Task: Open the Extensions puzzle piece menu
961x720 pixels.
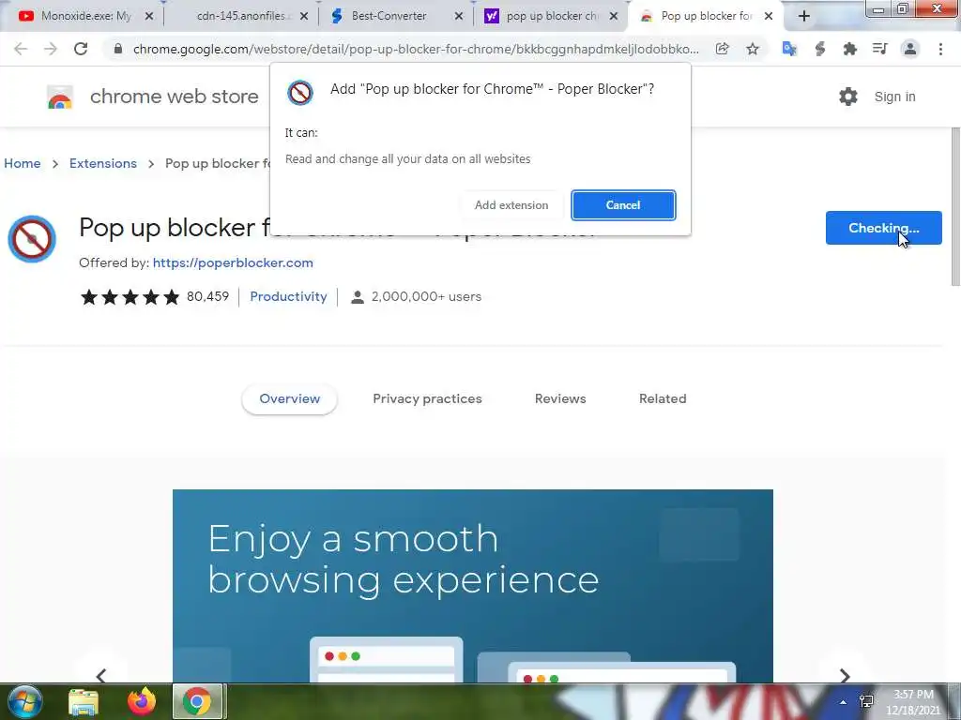Action: click(850, 49)
